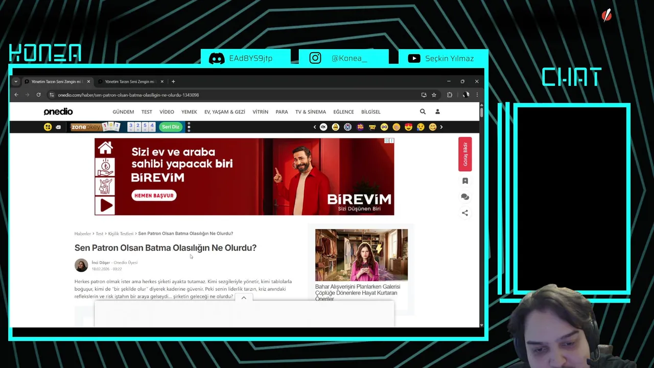Click the address bar URL field

pos(235,95)
